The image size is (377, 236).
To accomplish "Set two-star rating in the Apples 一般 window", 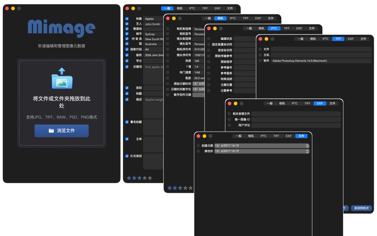I will [x=134, y=178].
